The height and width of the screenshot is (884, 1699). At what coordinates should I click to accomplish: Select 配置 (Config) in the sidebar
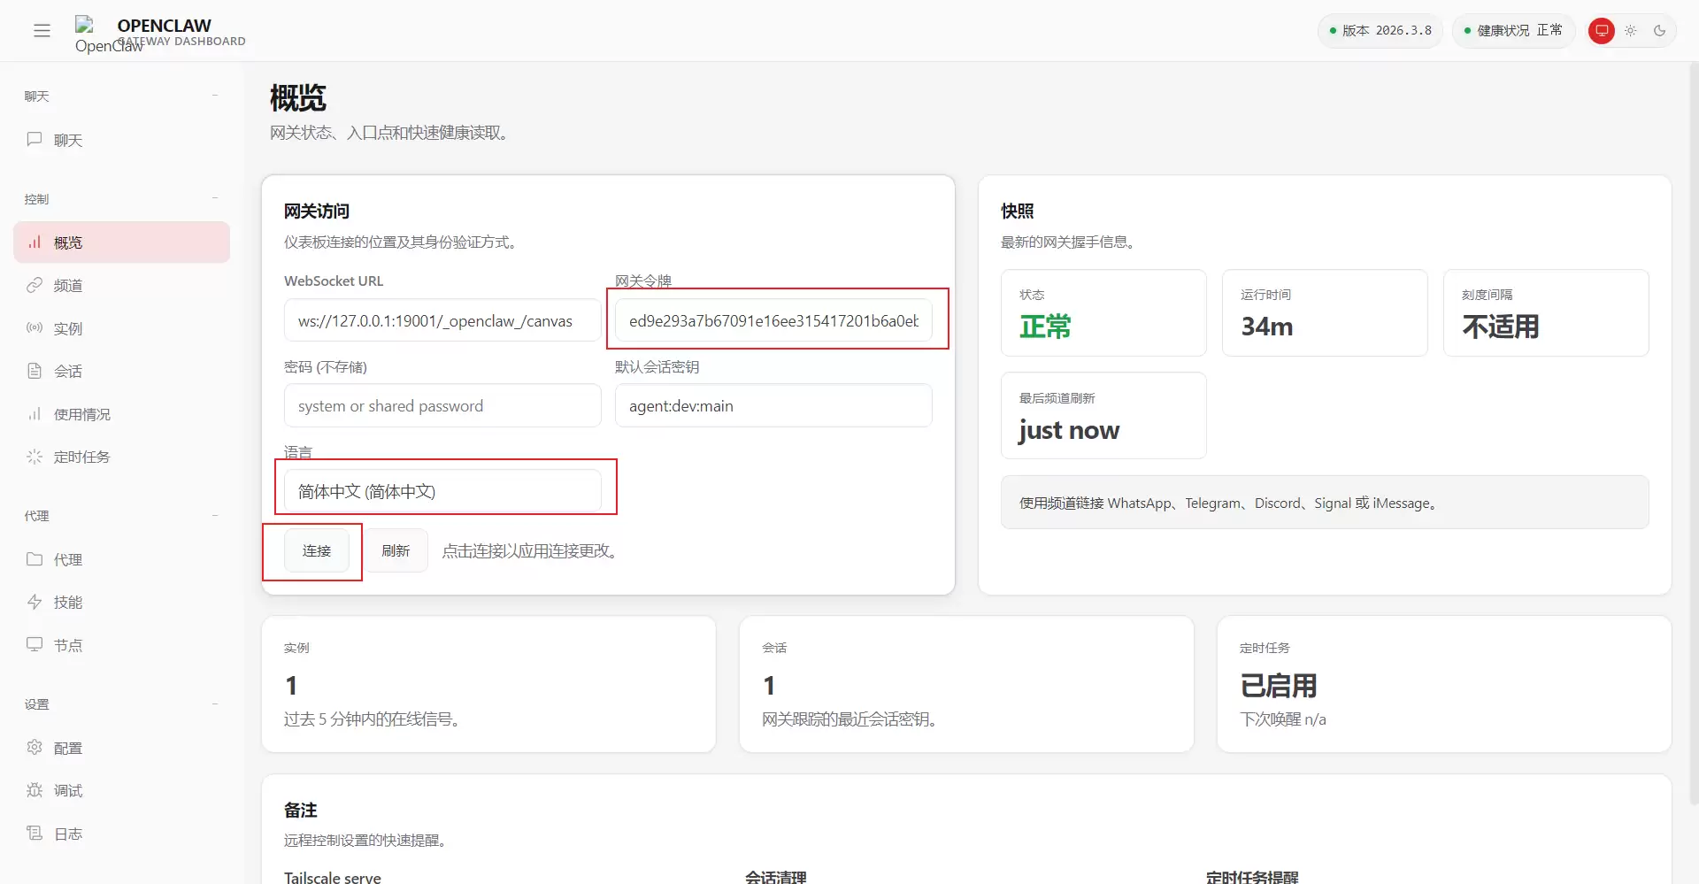tap(67, 748)
